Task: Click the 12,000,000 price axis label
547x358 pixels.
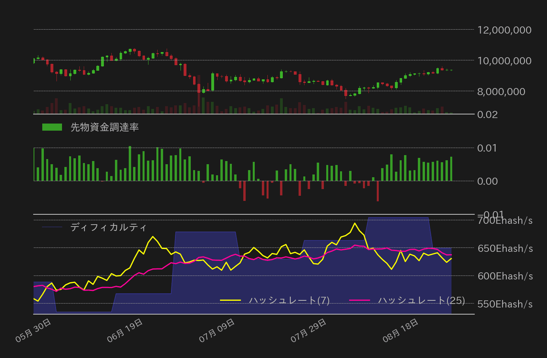Action: [x=504, y=30]
